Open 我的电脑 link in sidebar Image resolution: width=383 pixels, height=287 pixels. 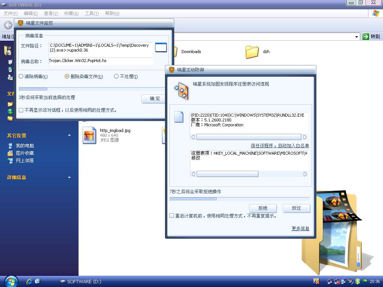click(x=25, y=146)
